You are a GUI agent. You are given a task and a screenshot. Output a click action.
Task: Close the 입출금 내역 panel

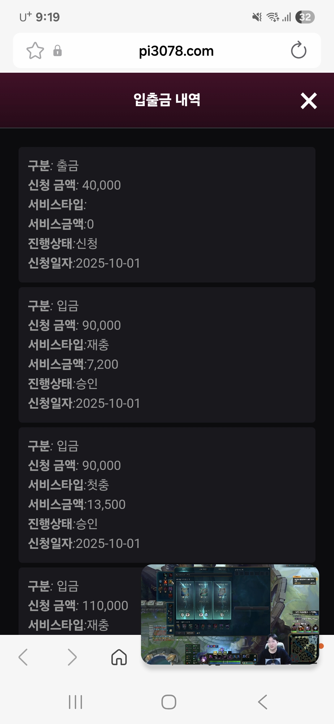click(309, 101)
